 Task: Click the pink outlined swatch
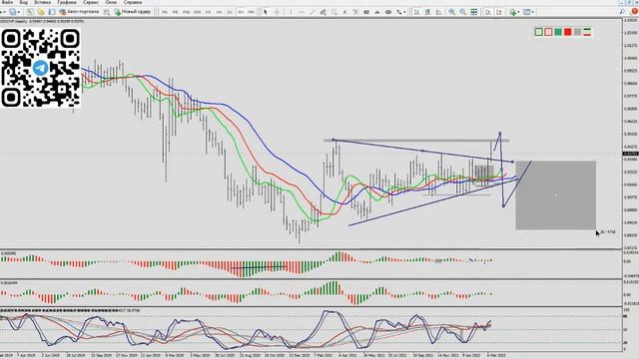pos(548,32)
